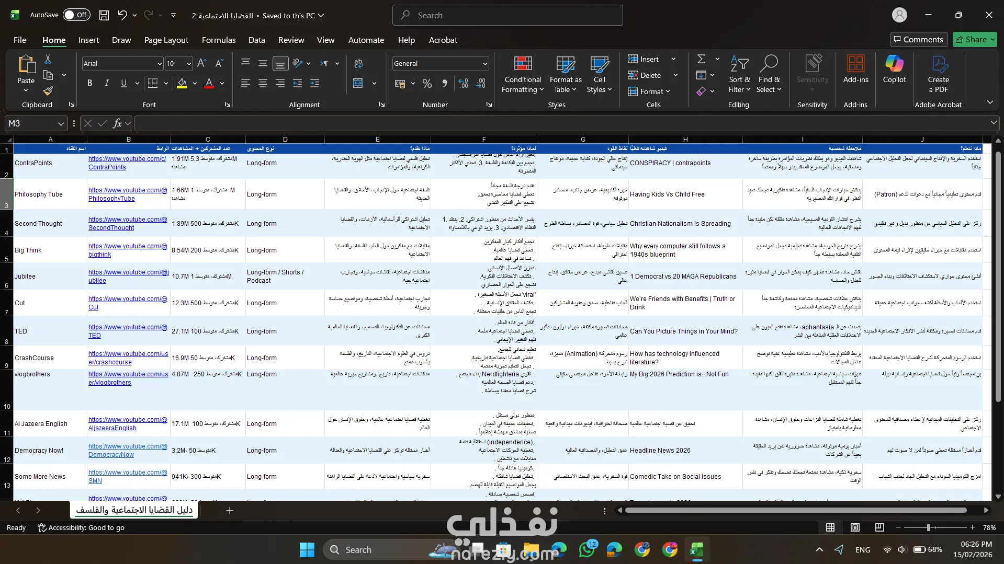This screenshot has width=1004, height=564.
Task: Open Conditional Formatting menu
Action: pyautogui.click(x=522, y=74)
